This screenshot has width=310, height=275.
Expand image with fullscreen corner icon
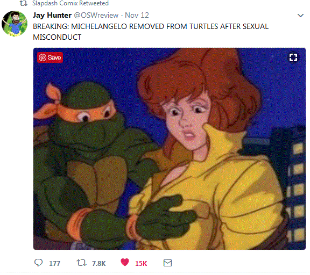293,57
